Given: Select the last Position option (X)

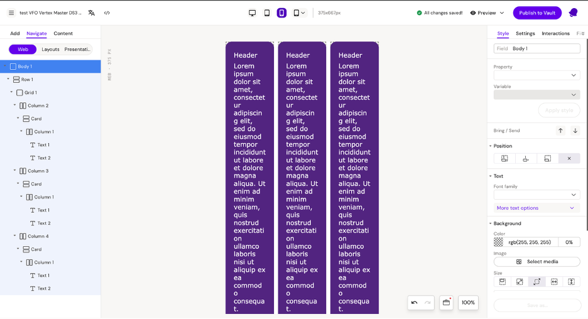Looking at the screenshot, I should (x=569, y=158).
